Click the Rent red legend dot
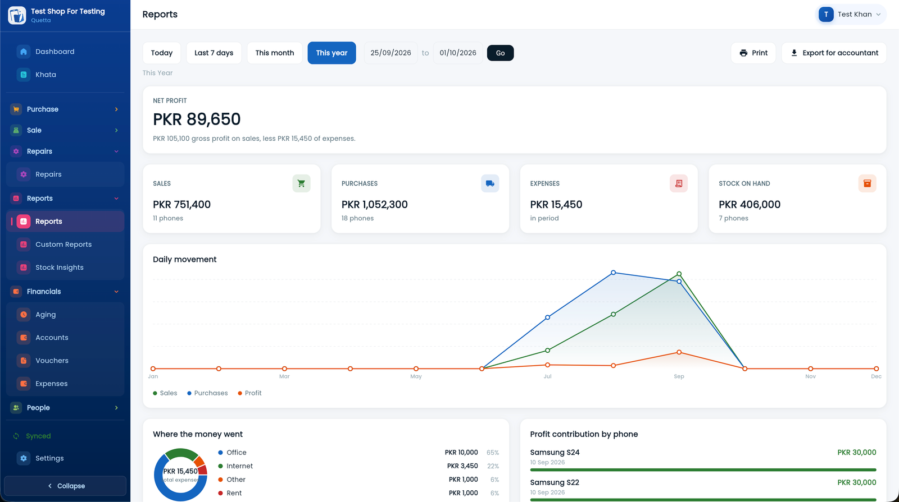 220,493
